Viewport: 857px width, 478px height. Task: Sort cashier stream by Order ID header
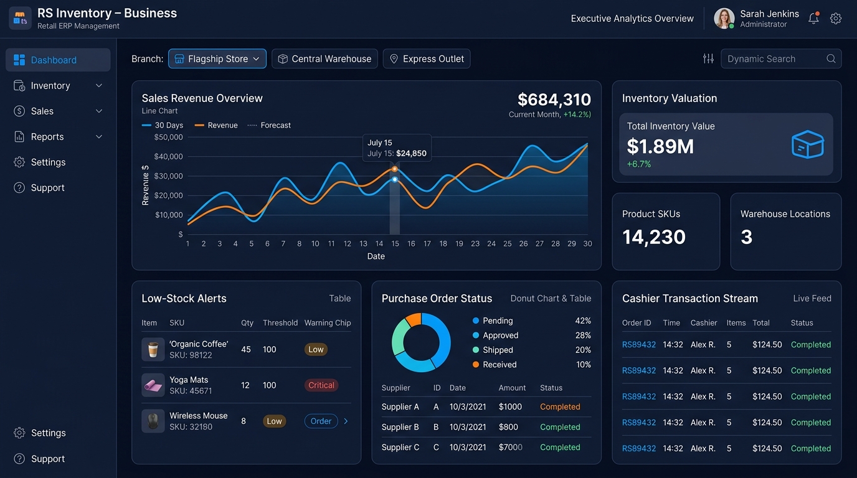[x=637, y=322]
